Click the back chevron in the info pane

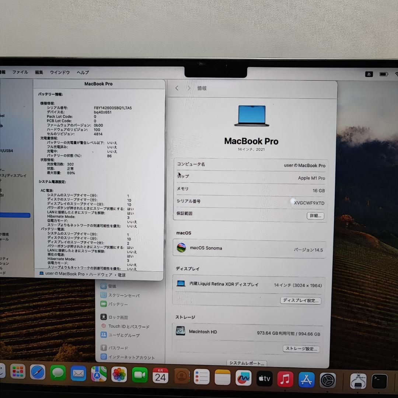177,88
